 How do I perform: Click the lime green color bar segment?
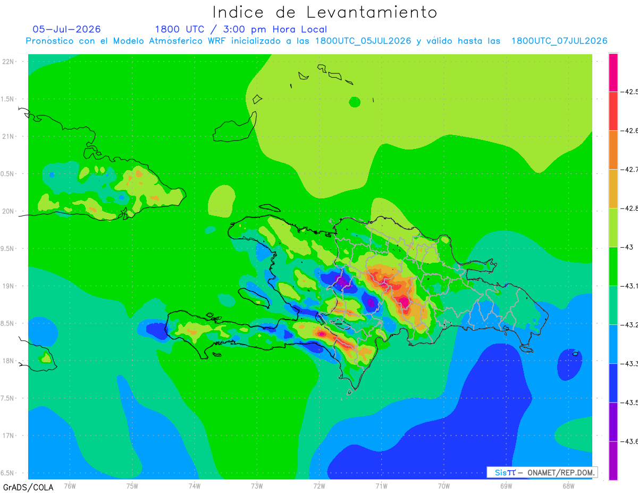(613, 227)
